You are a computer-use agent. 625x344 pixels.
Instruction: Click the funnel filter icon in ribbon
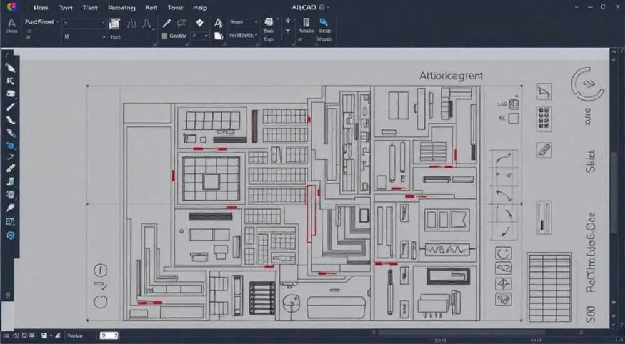point(287,31)
